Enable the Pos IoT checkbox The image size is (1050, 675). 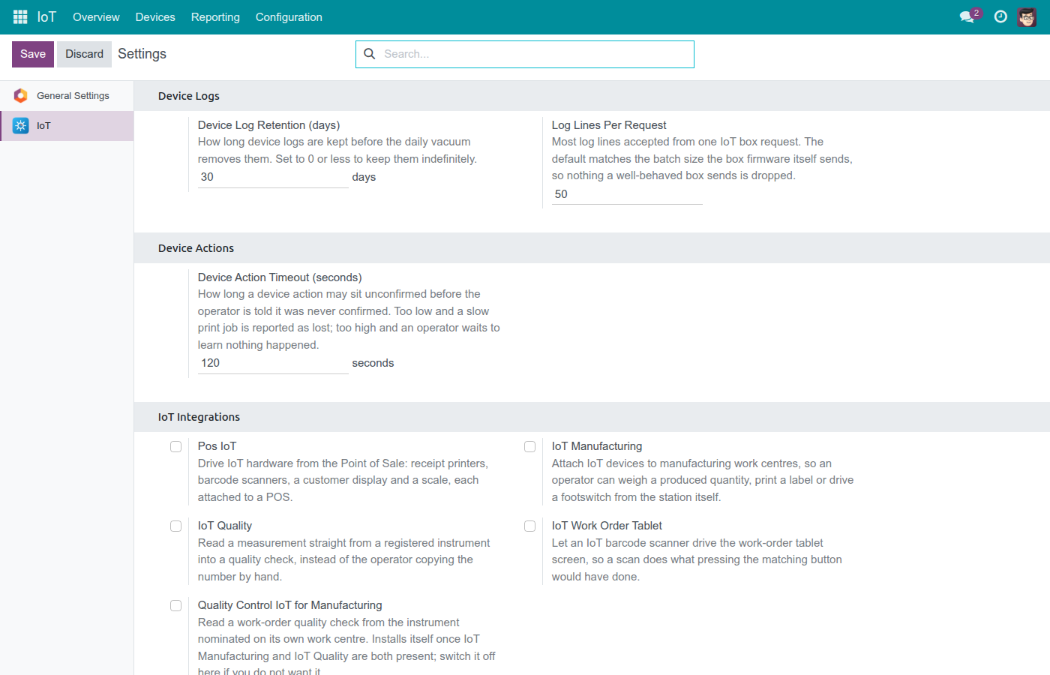175,446
